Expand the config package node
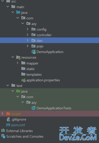 (x=27, y=29)
